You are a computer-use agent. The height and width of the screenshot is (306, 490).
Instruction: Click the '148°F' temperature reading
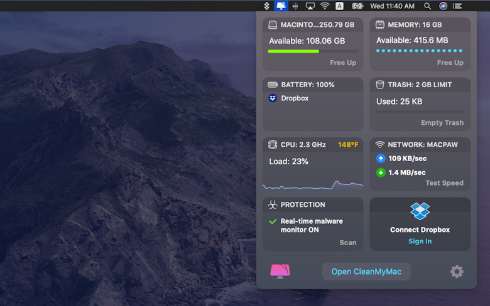348,145
